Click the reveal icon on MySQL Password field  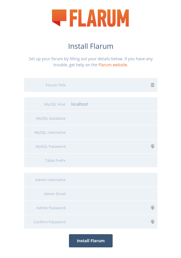152,146
